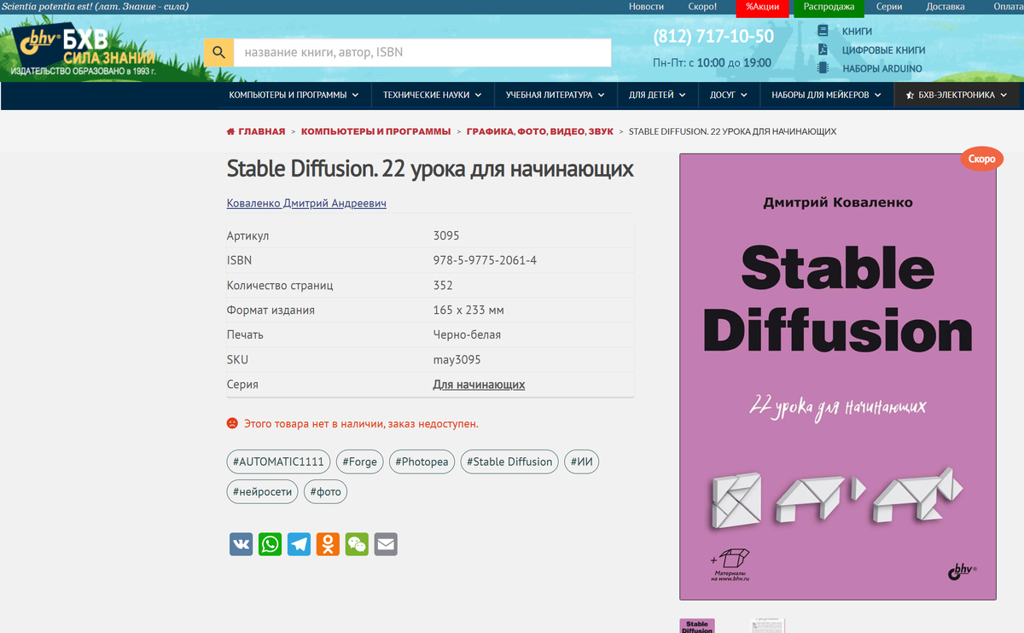Expand ДЛЯ ДЕТЕЙ menu

(x=658, y=96)
